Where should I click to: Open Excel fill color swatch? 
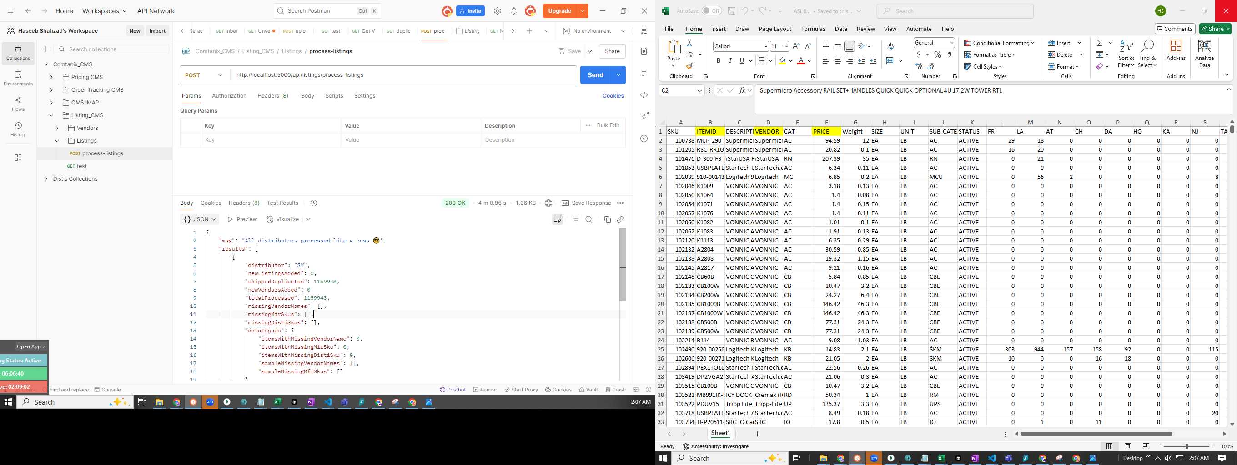782,61
